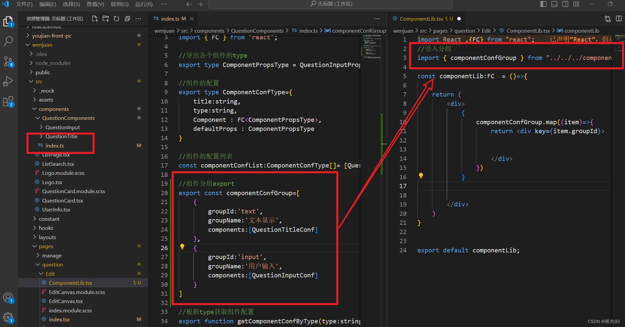Open the Extensions view

tap(8, 101)
